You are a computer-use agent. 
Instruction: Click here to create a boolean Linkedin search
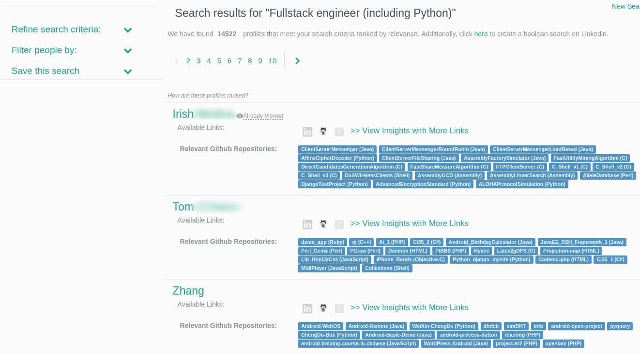(x=481, y=34)
